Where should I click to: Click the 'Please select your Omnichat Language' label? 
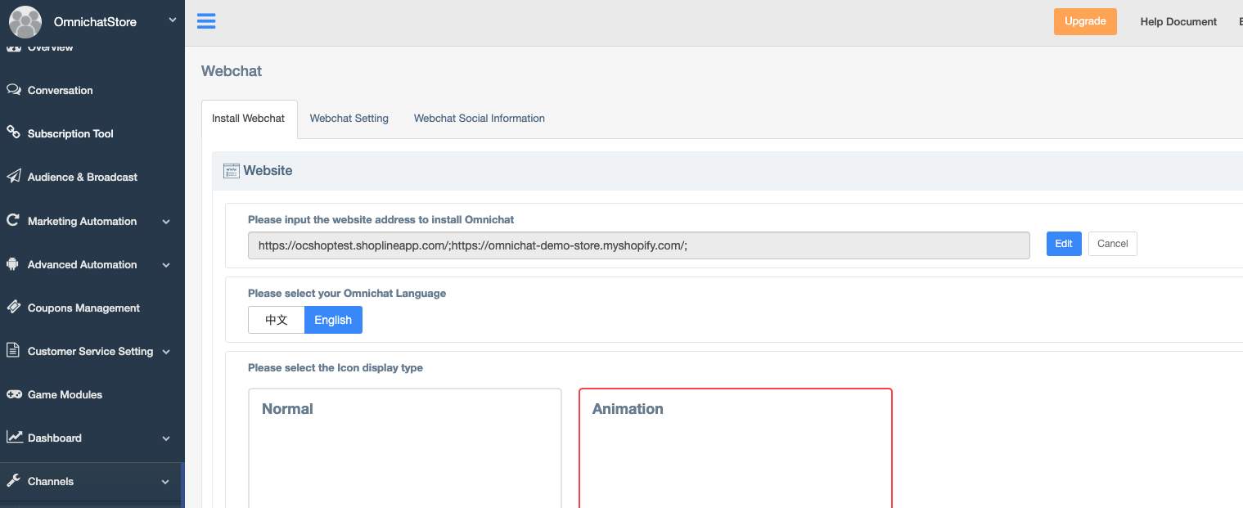pyautogui.click(x=347, y=294)
